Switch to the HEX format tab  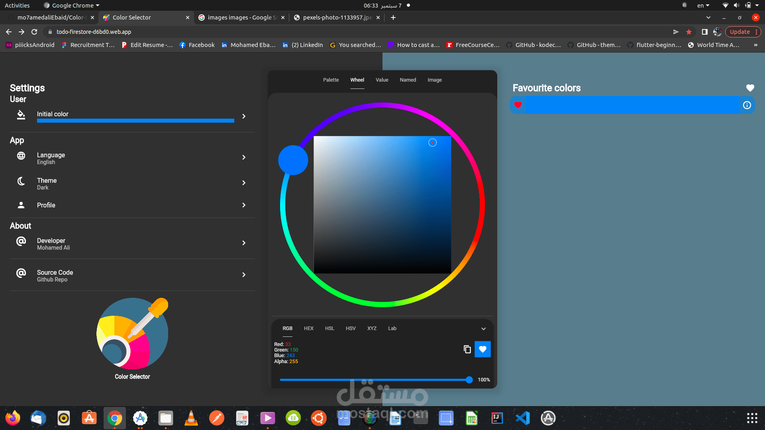pyautogui.click(x=308, y=328)
